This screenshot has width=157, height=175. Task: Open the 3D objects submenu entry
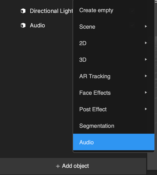pos(114,60)
